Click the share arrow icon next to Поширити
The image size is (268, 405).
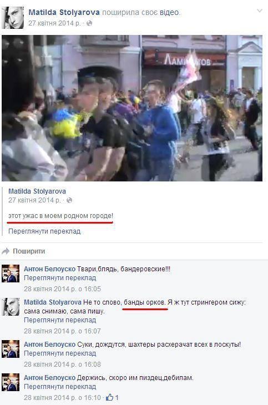click(x=6, y=251)
